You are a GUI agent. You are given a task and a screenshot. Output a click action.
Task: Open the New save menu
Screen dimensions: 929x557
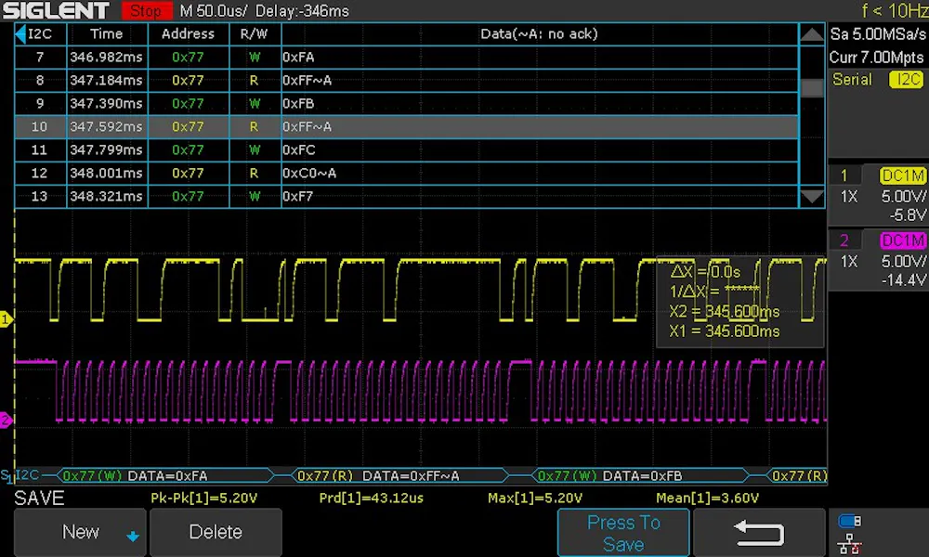pyautogui.click(x=80, y=532)
